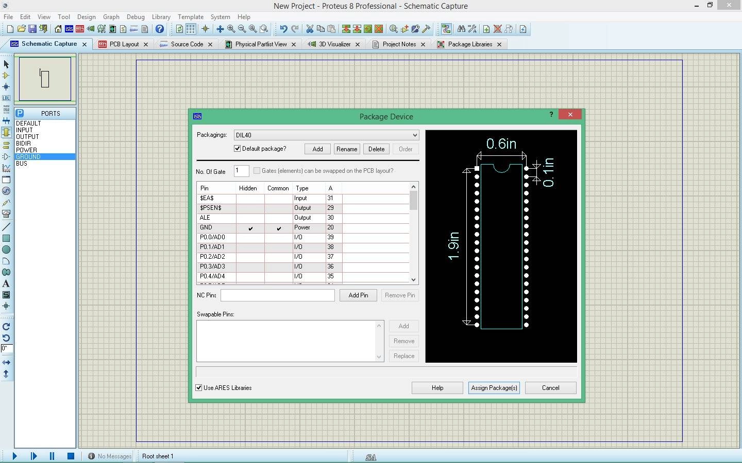Click the horizontal flip arrow icon
The width and height of the screenshot is (742, 463).
pyautogui.click(x=6, y=363)
